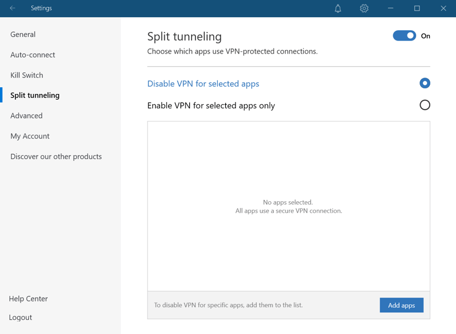
Task: Open the My Account section
Action: coord(30,136)
